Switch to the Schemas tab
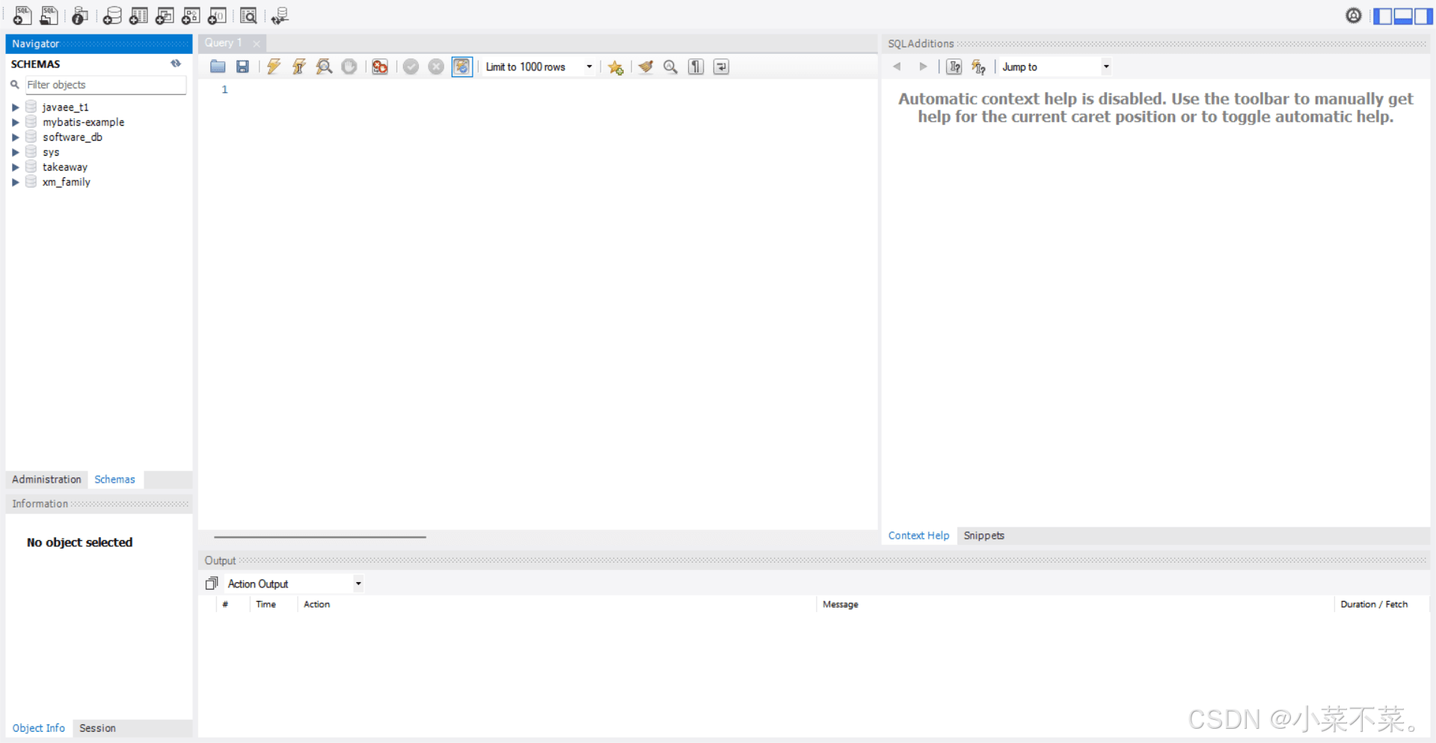The height and width of the screenshot is (743, 1436). [114, 479]
